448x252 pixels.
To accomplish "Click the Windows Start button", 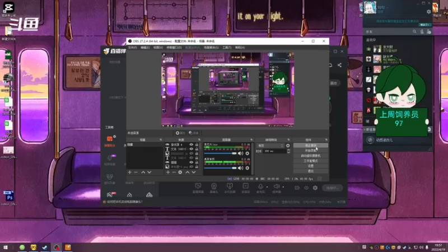I will pyautogui.click(x=5, y=247).
